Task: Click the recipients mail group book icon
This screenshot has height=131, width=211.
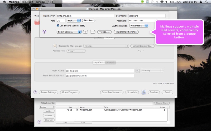Action: [55, 46]
